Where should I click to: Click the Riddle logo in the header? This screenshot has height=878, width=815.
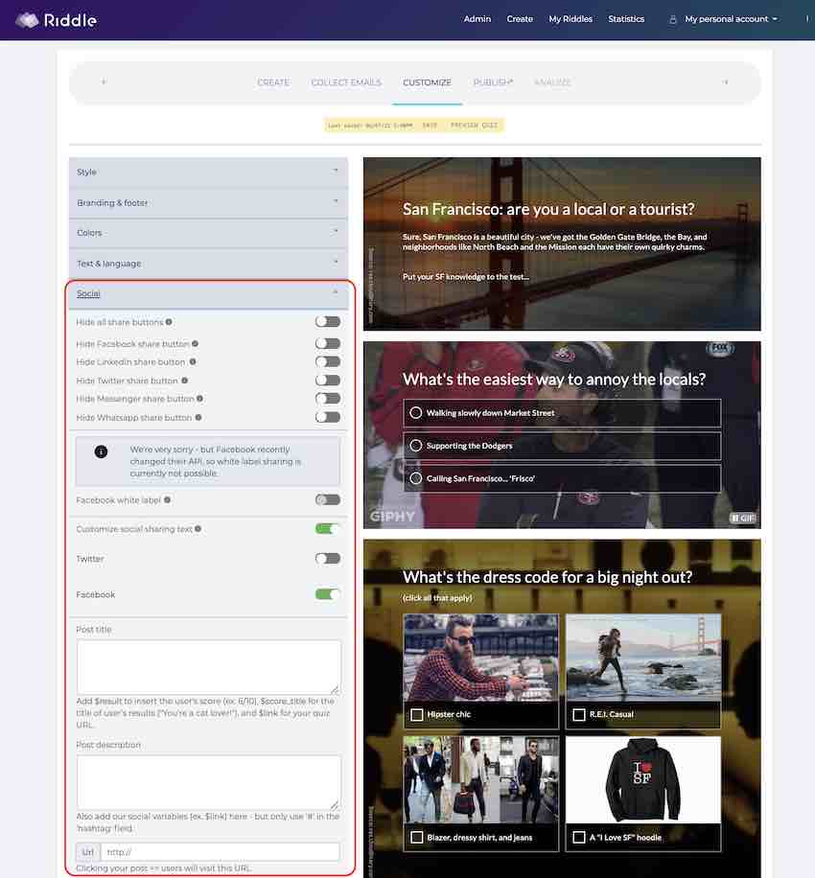click(56, 20)
